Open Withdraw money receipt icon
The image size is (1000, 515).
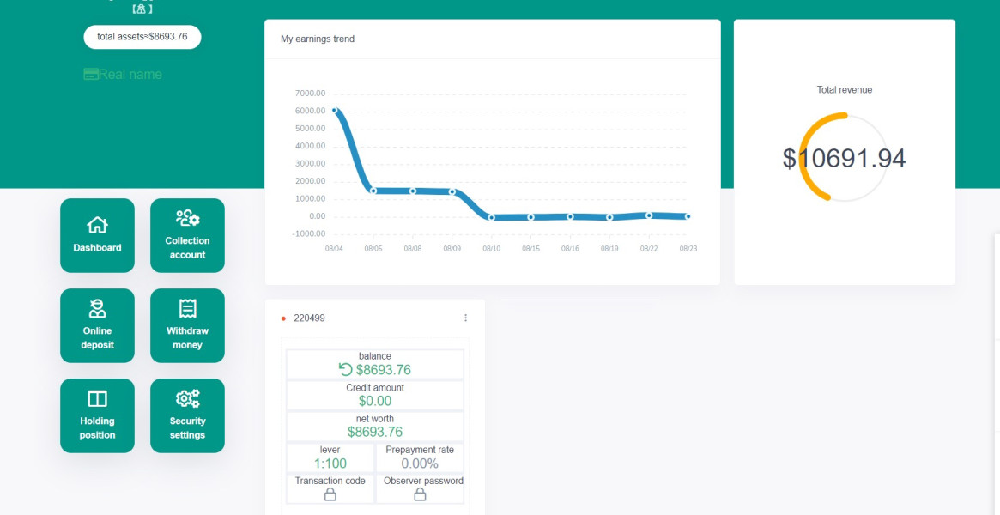pyautogui.click(x=187, y=308)
